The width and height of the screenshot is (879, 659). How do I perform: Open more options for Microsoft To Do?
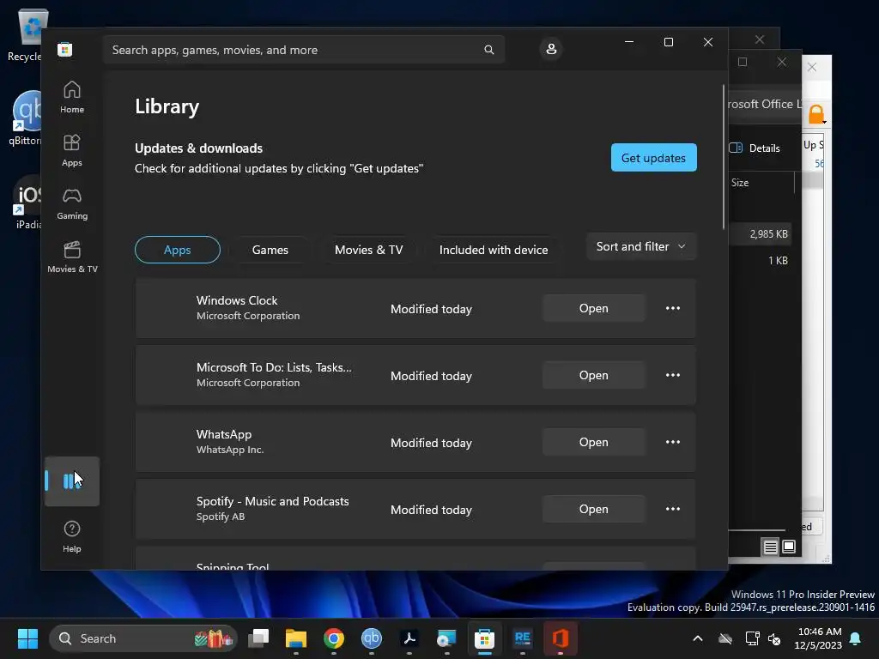click(673, 375)
